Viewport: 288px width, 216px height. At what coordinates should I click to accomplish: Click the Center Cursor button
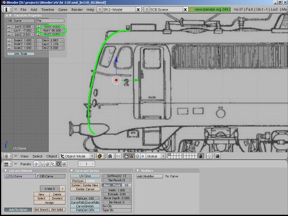[x=85, y=189]
